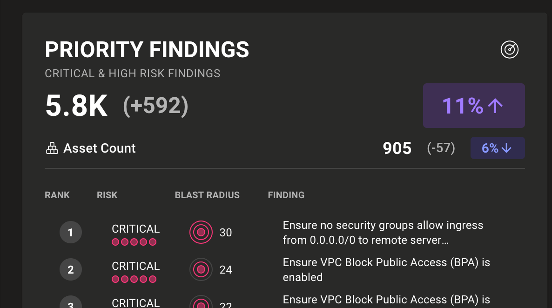Viewport: 552px width, 308px height.
Task: Click the circular rank 1 badge
Action: [x=71, y=232]
